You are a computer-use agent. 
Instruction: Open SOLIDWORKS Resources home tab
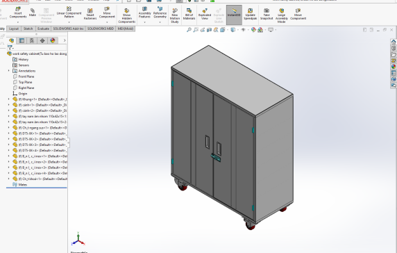click(394, 42)
